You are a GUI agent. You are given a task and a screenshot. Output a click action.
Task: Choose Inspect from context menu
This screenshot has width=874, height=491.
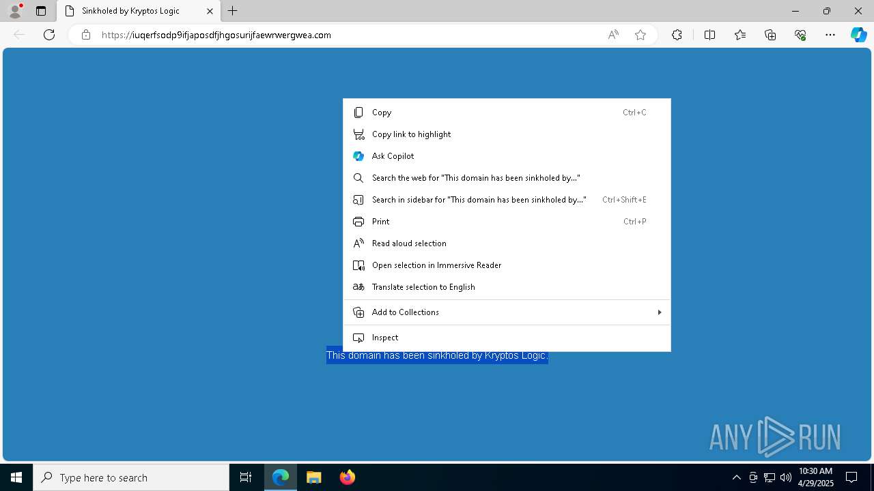507,338
